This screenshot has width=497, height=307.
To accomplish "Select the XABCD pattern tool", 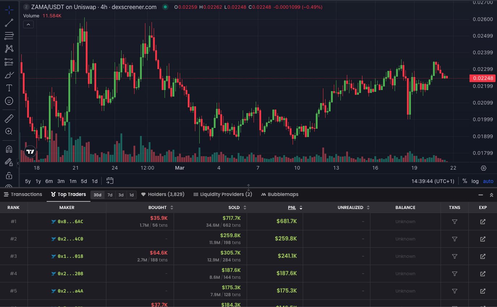I will click(9, 49).
